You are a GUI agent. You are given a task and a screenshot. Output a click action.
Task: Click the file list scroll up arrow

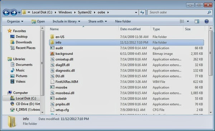(x=211, y=28)
